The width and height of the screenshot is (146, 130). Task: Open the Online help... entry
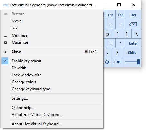tap(52, 108)
